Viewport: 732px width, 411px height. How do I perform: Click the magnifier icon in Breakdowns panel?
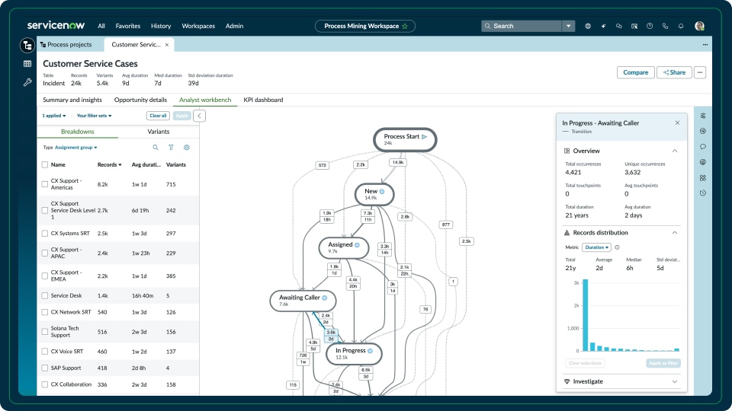tap(156, 148)
